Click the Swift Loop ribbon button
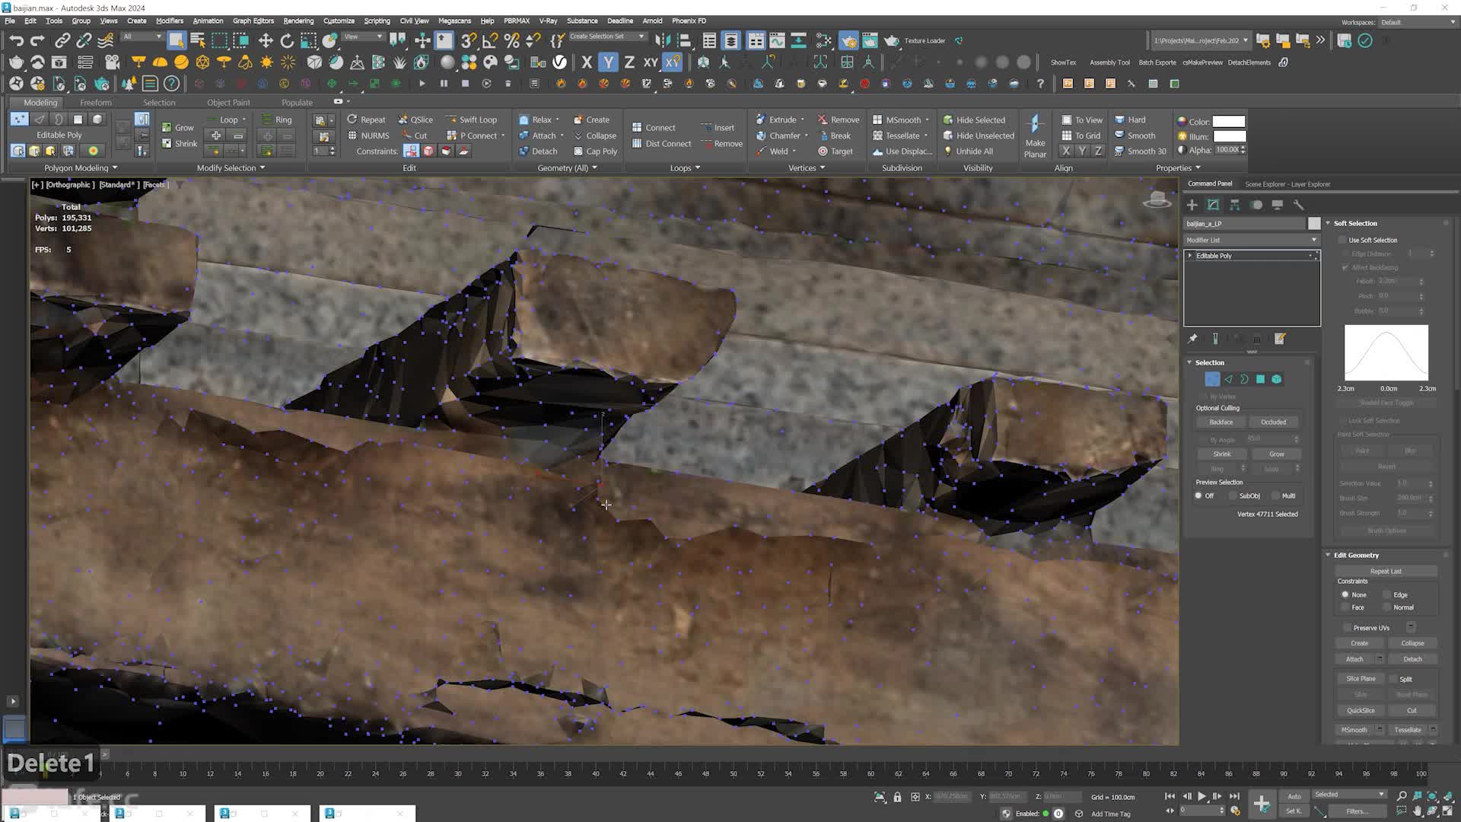Screen dimensions: 1461x822 (471, 119)
